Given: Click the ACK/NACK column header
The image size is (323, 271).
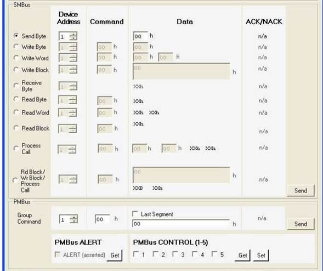Looking at the screenshot, I should click(x=264, y=21).
